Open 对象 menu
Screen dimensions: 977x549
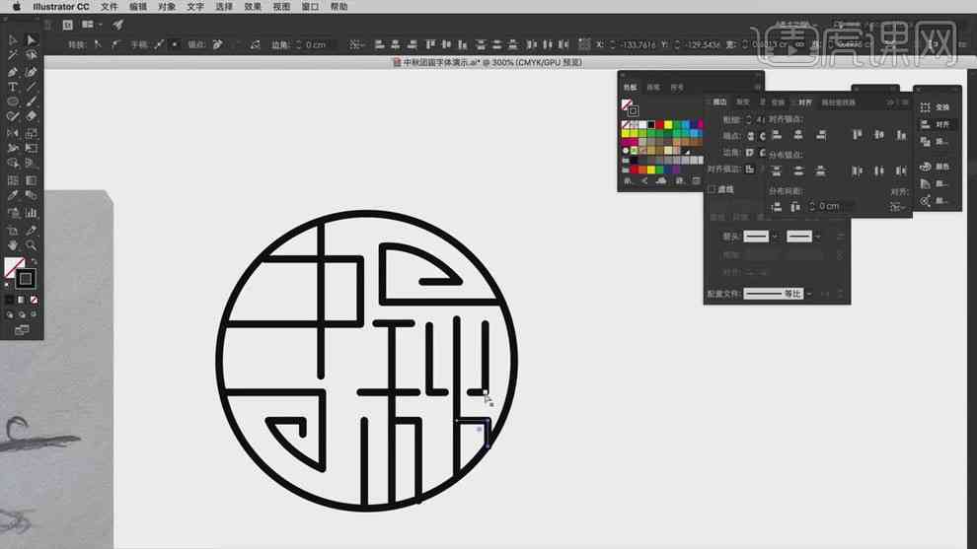tap(167, 6)
